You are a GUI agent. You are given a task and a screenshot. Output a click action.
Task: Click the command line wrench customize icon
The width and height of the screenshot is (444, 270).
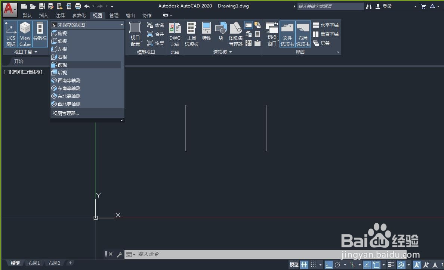119,254
